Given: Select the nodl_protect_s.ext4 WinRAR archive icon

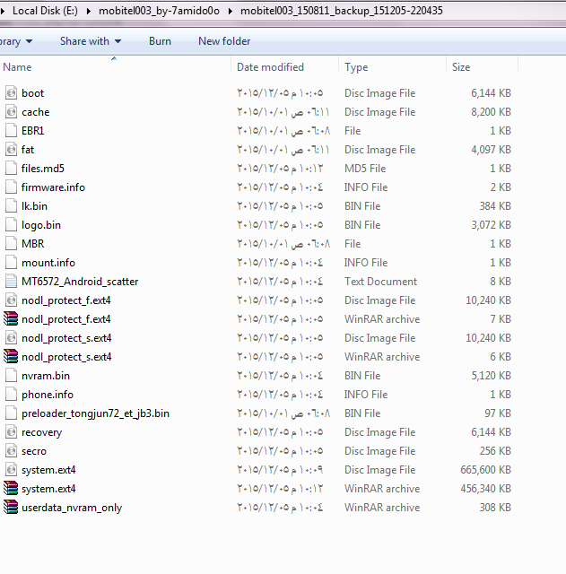Looking at the screenshot, I should tap(11, 357).
